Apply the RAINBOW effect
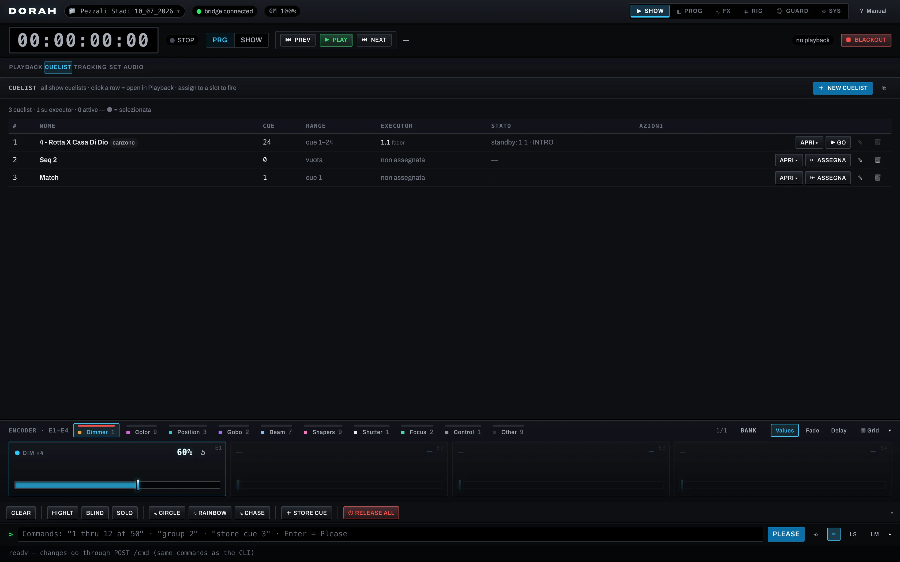 pos(210,513)
